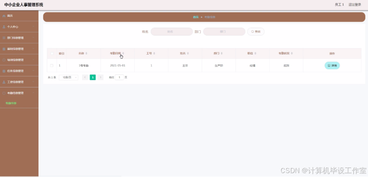Click the icon beside 任务信息管理
The width and height of the screenshot is (368, 177).
click(x=4, y=71)
